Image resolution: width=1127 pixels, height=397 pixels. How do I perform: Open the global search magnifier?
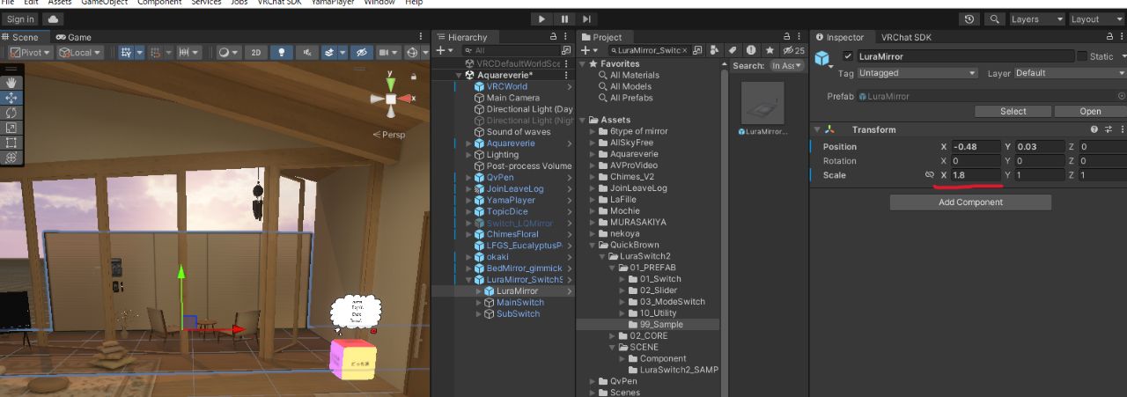tap(995, 18)
